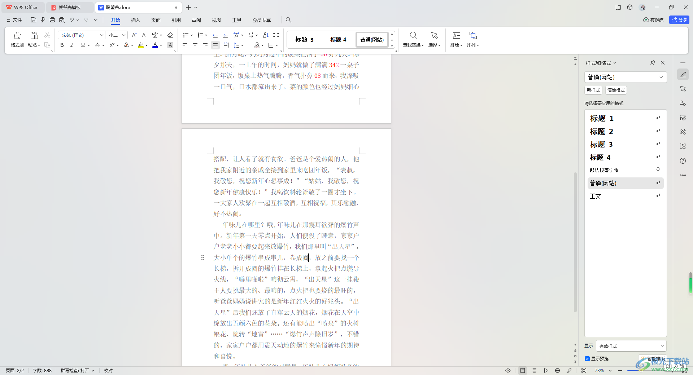Click the eye protection mode icon

click(x=508, y=370)
